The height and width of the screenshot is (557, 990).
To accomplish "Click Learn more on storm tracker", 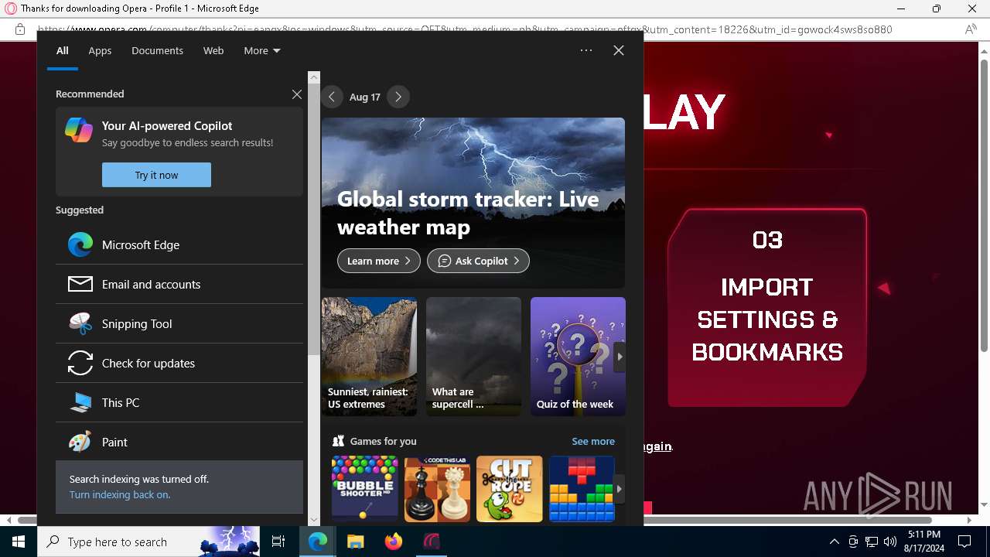I will pyautogui.click(x=379, y=261).
